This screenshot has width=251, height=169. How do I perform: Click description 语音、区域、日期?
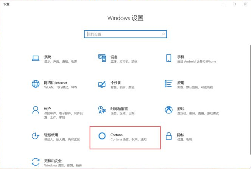click(x=122, y=113)
